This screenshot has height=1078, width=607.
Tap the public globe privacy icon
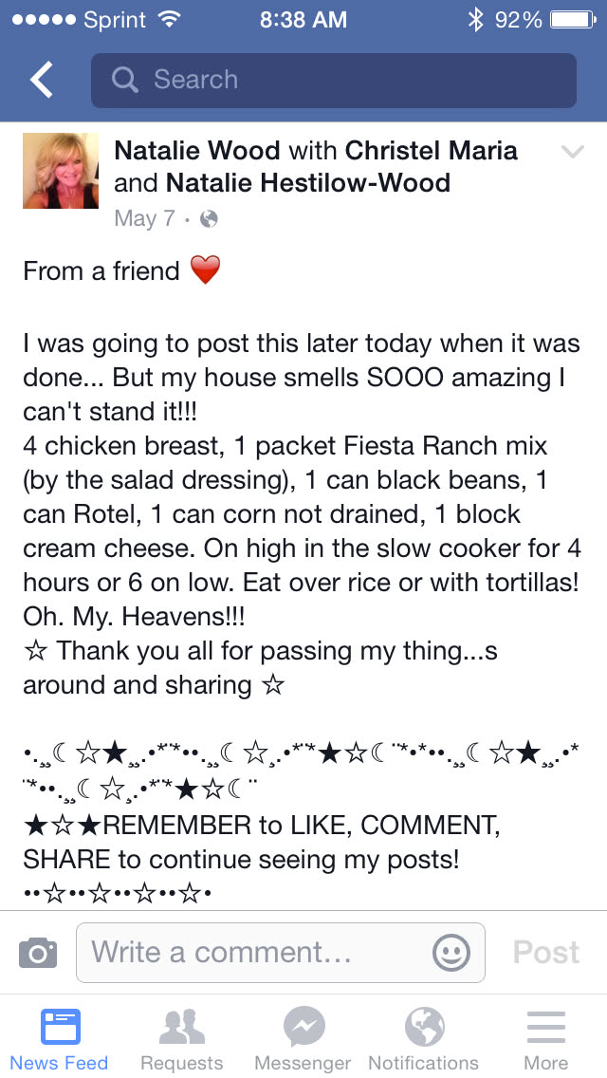point(210,219)
